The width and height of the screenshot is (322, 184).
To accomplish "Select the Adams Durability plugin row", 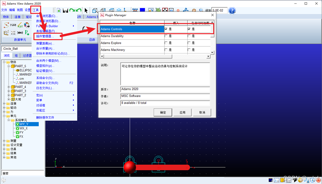I will [x=132, y=36].
